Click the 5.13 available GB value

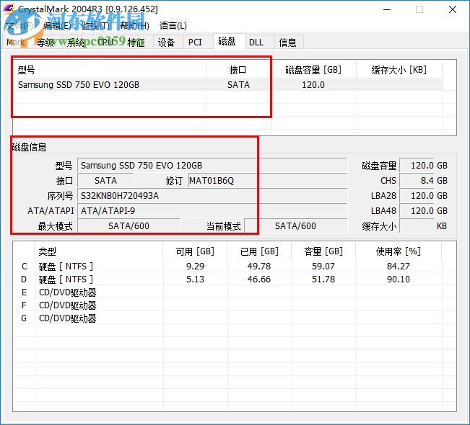coord(195,279)
